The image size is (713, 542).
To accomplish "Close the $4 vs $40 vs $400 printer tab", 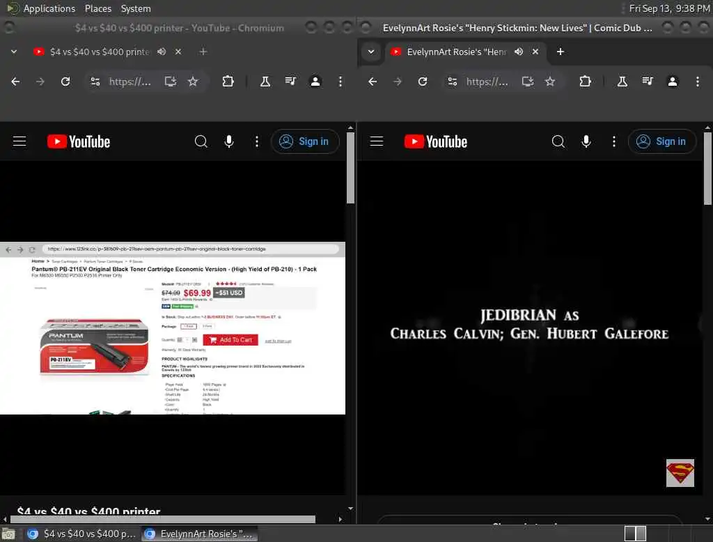I will [x=178, y=52].
